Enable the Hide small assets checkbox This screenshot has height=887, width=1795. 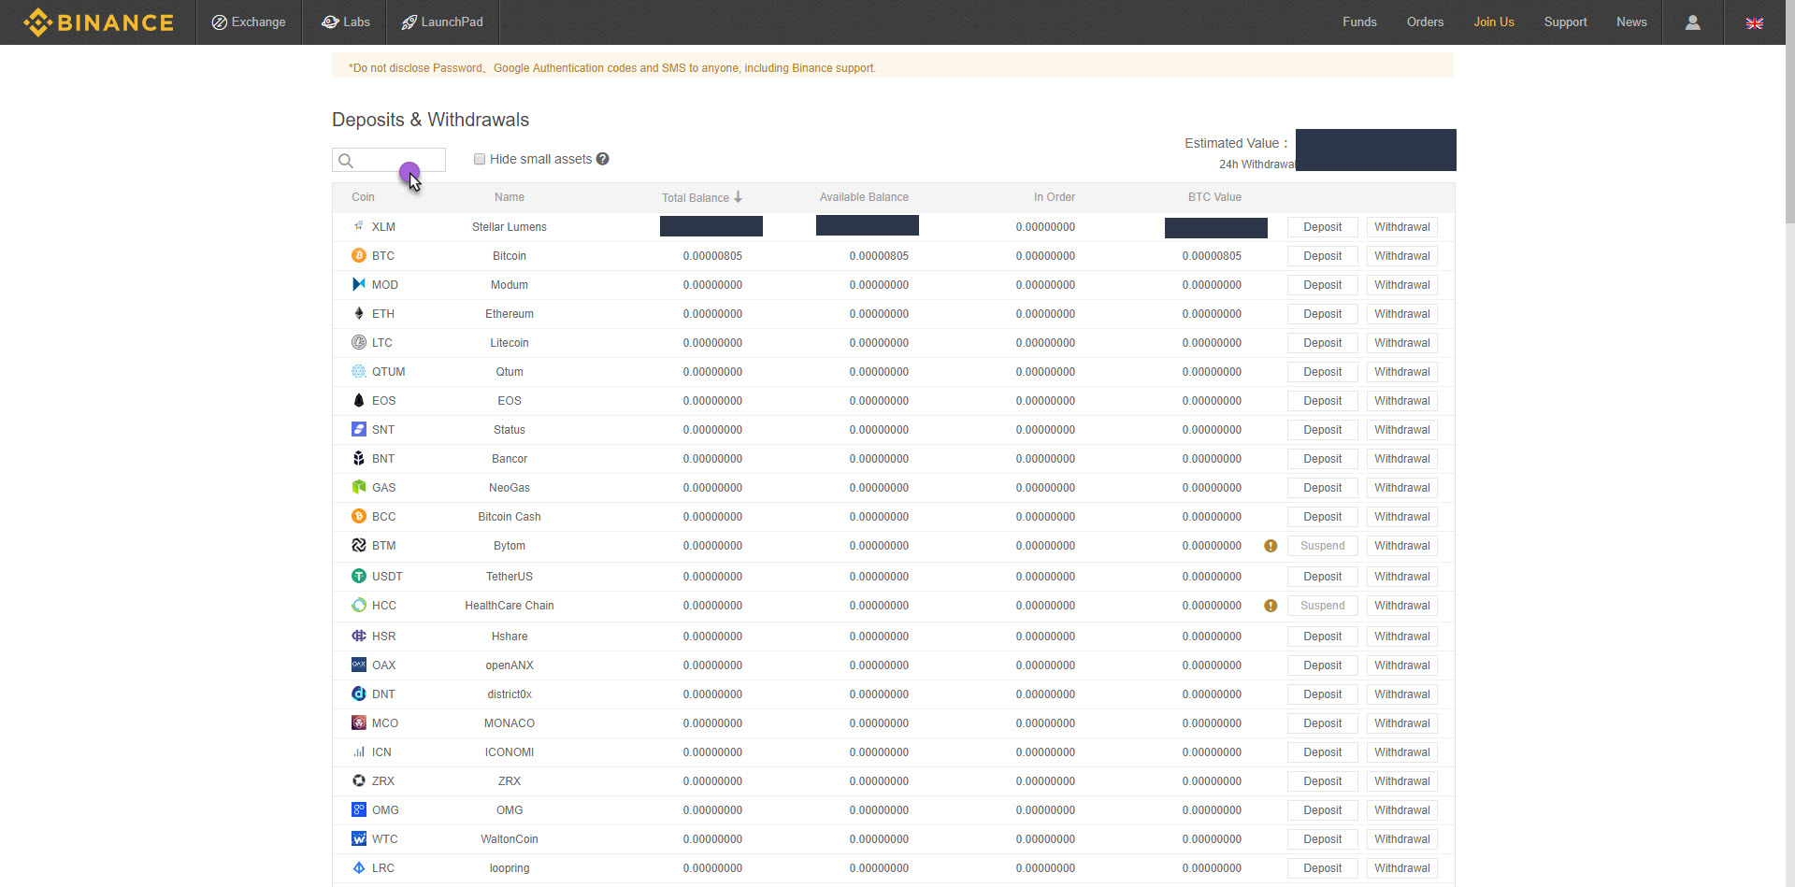(480, 159)
